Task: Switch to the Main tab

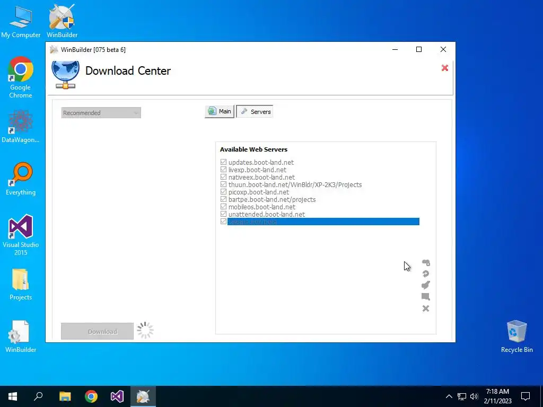Action: 220,111
